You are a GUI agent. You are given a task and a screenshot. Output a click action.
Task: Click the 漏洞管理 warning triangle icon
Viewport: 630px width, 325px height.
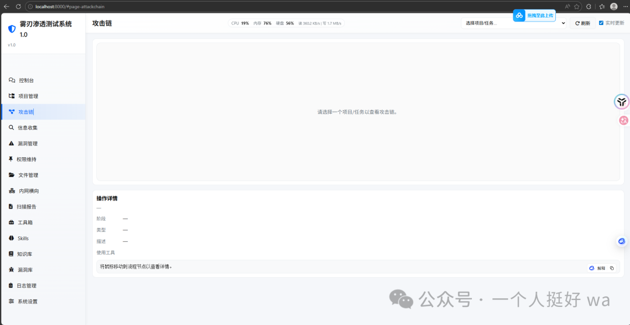click(11, 143)
